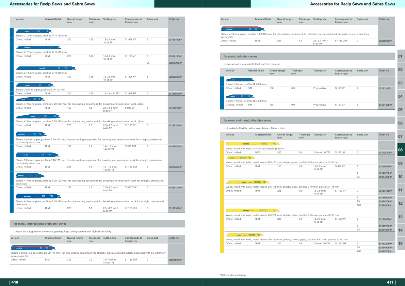Click the 'for metal, »pionier« series' heading

tap(240, 56)
